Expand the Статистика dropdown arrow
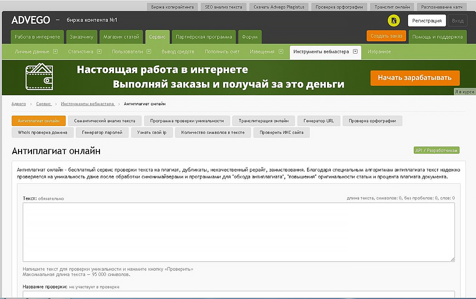 [99, 52]
